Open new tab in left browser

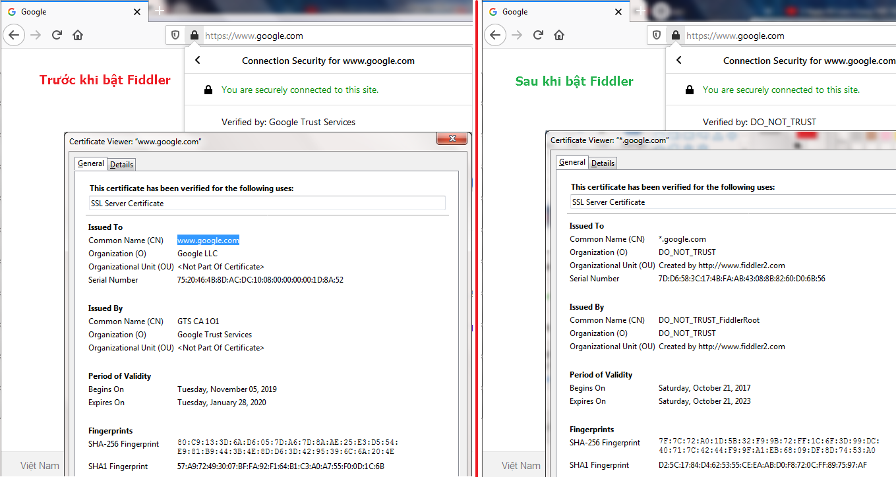coord(160,12)
